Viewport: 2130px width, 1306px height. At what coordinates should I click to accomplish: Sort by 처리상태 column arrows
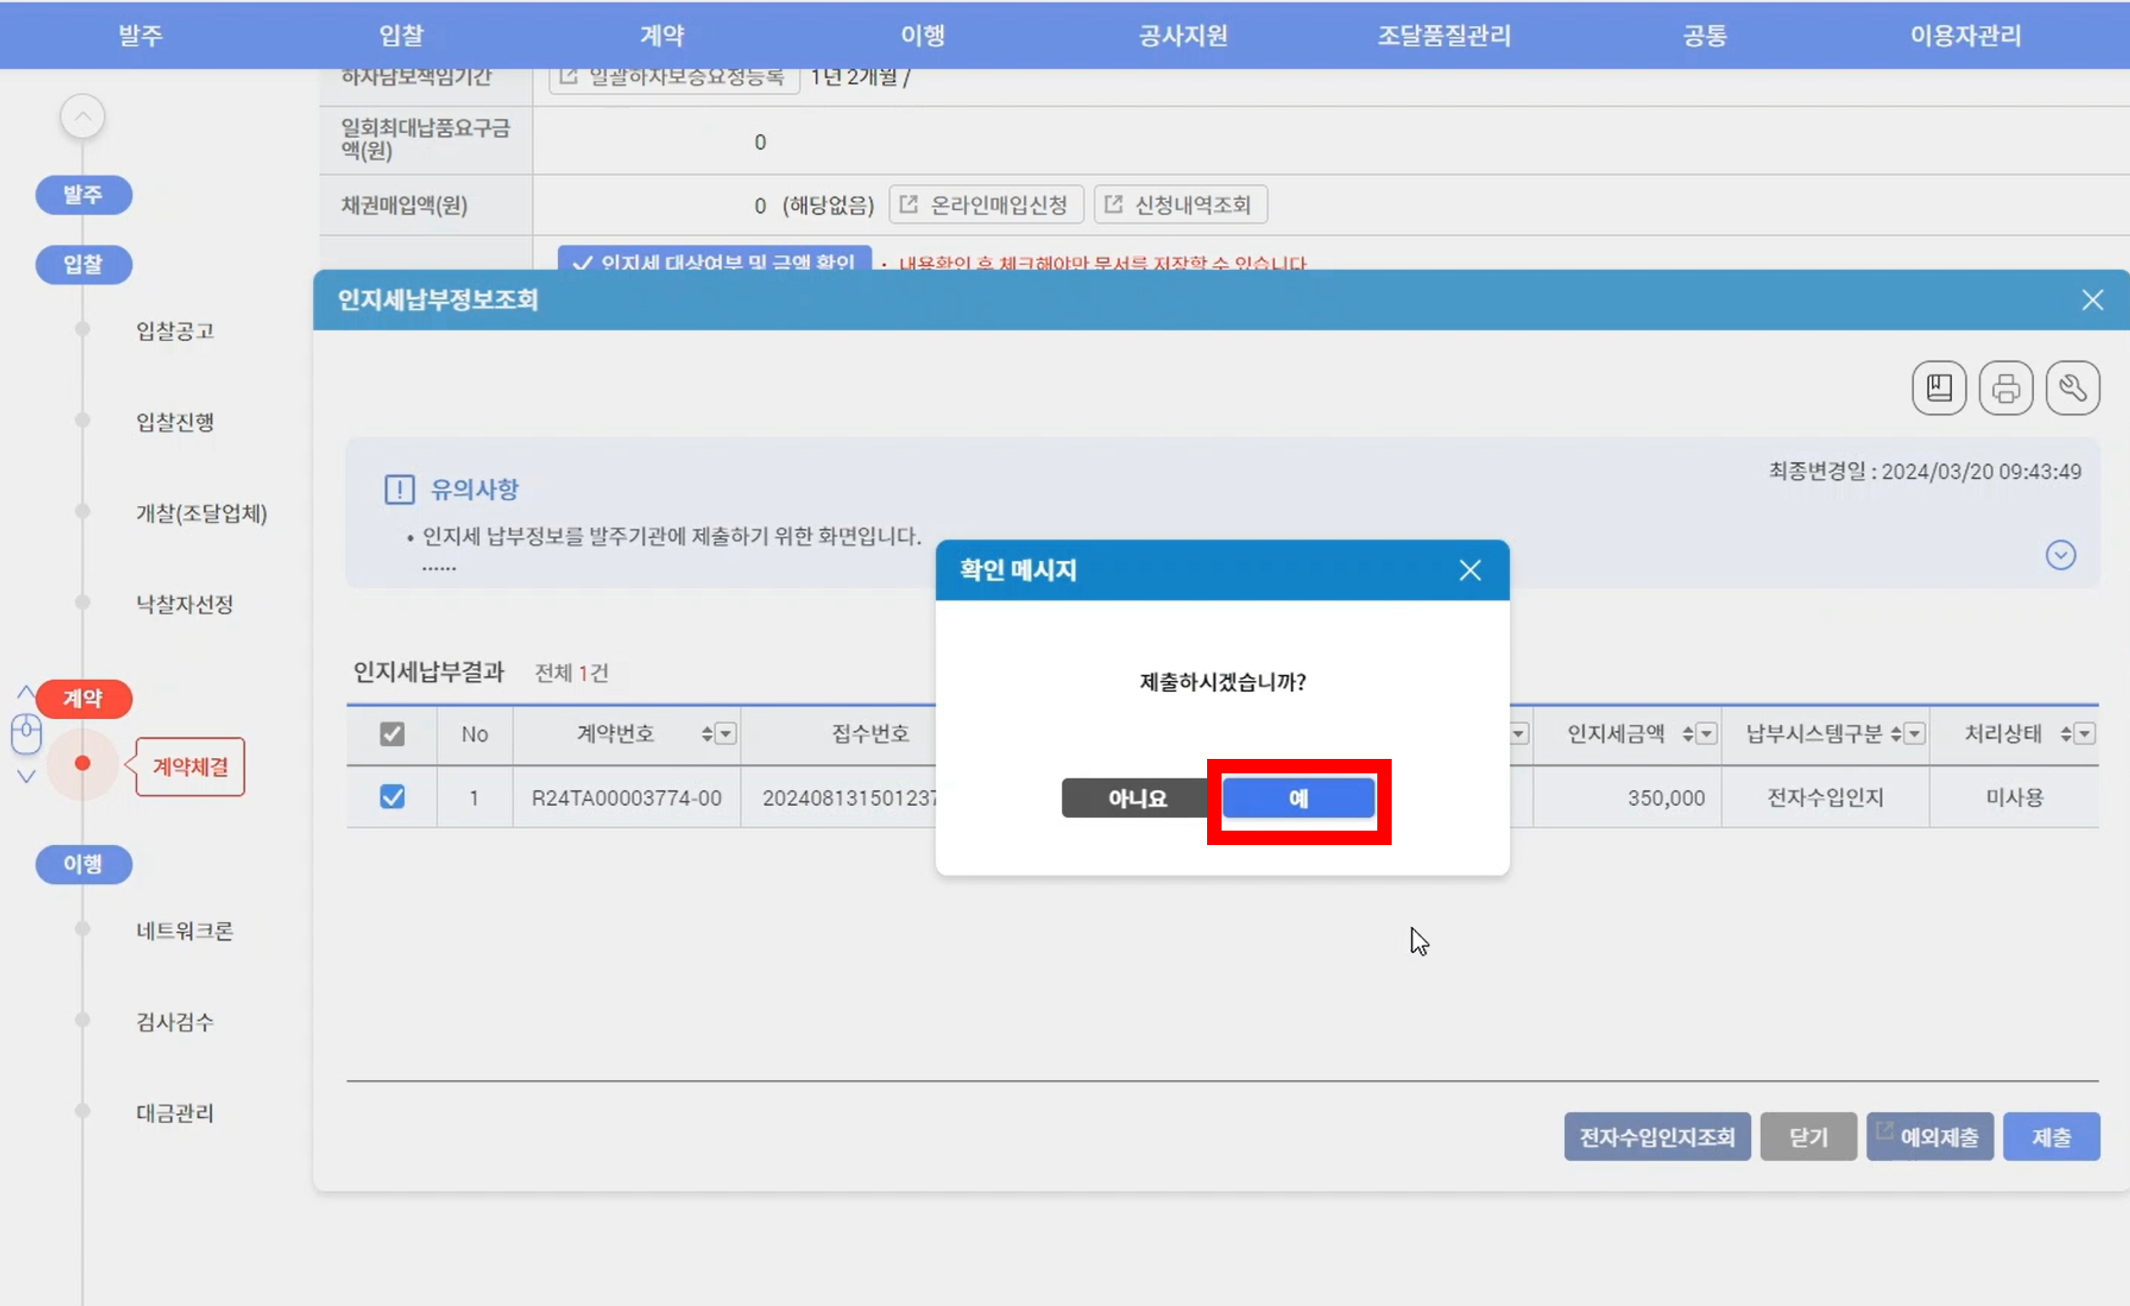tap(2066, 734)
